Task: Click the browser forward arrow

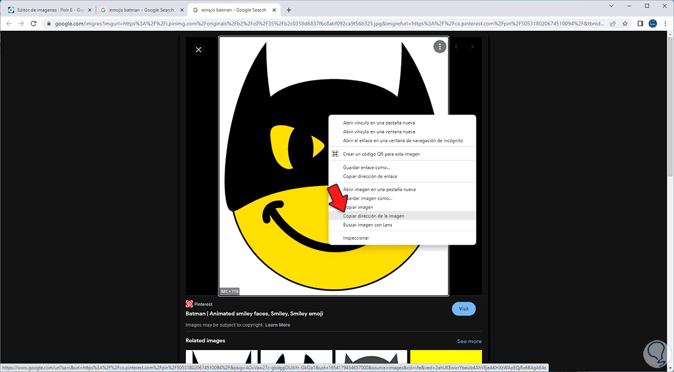Action: [x=21, y=24]
